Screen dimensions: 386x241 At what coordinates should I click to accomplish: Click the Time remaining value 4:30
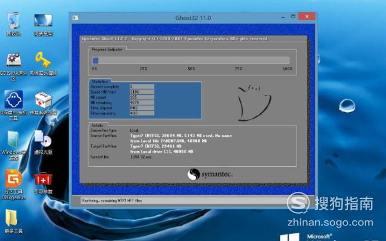[x=142, y=113]
